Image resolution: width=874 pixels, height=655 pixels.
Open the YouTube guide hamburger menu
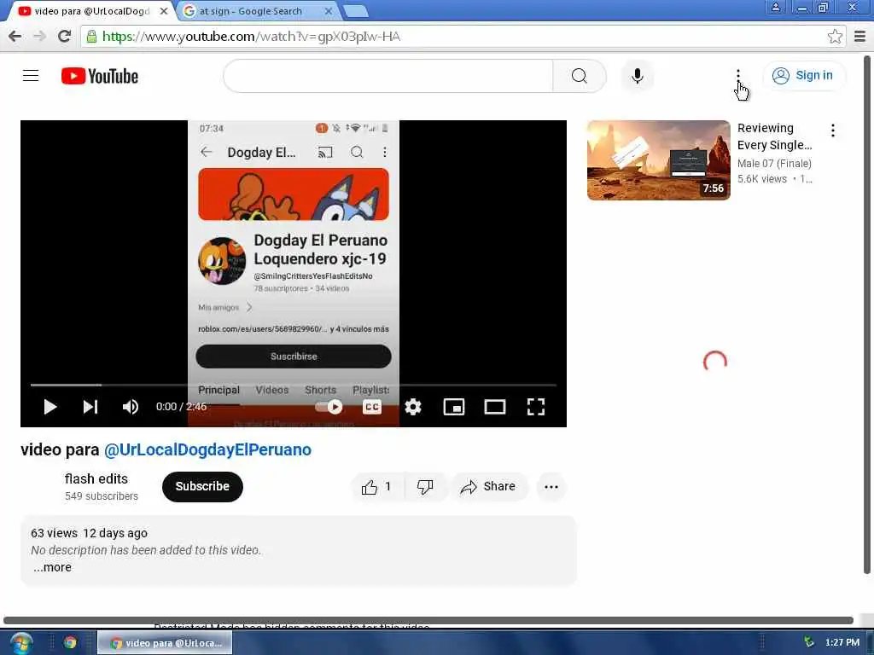click(31, 76)
